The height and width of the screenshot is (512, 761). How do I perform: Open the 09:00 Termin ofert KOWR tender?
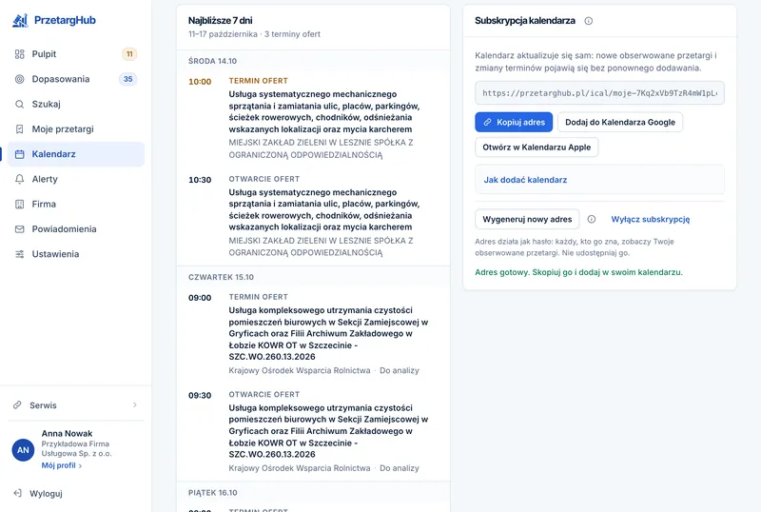click(313, 333)
